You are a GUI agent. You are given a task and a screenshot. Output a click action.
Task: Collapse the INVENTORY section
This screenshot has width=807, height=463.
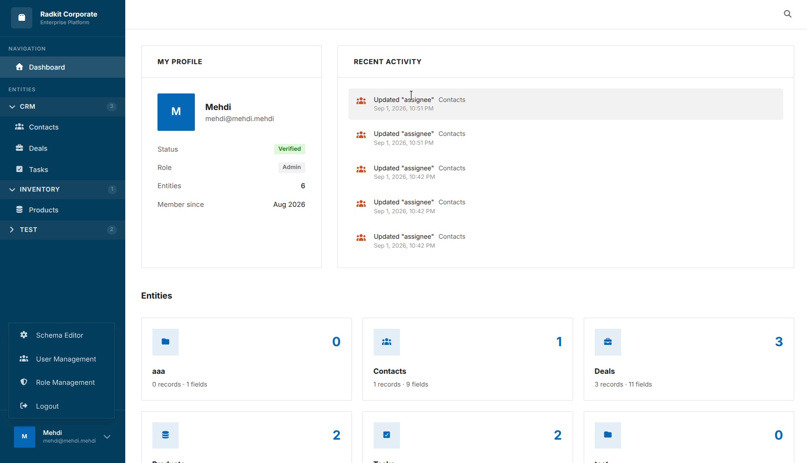[62, 189]
